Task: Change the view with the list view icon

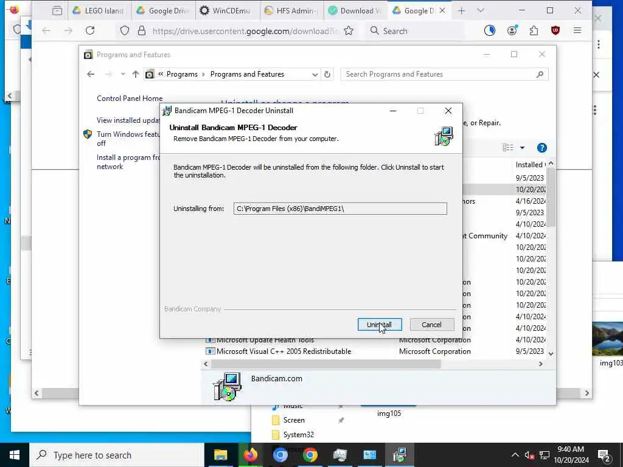Action: click(x=508, y=148)
